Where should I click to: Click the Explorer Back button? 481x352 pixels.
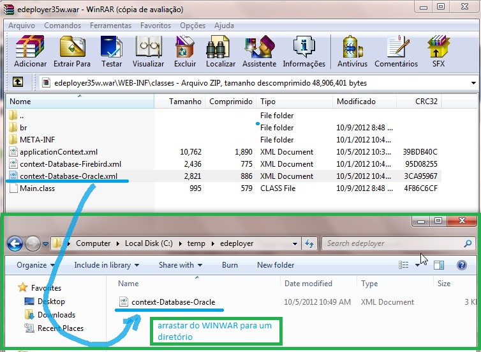pos(15,243)
